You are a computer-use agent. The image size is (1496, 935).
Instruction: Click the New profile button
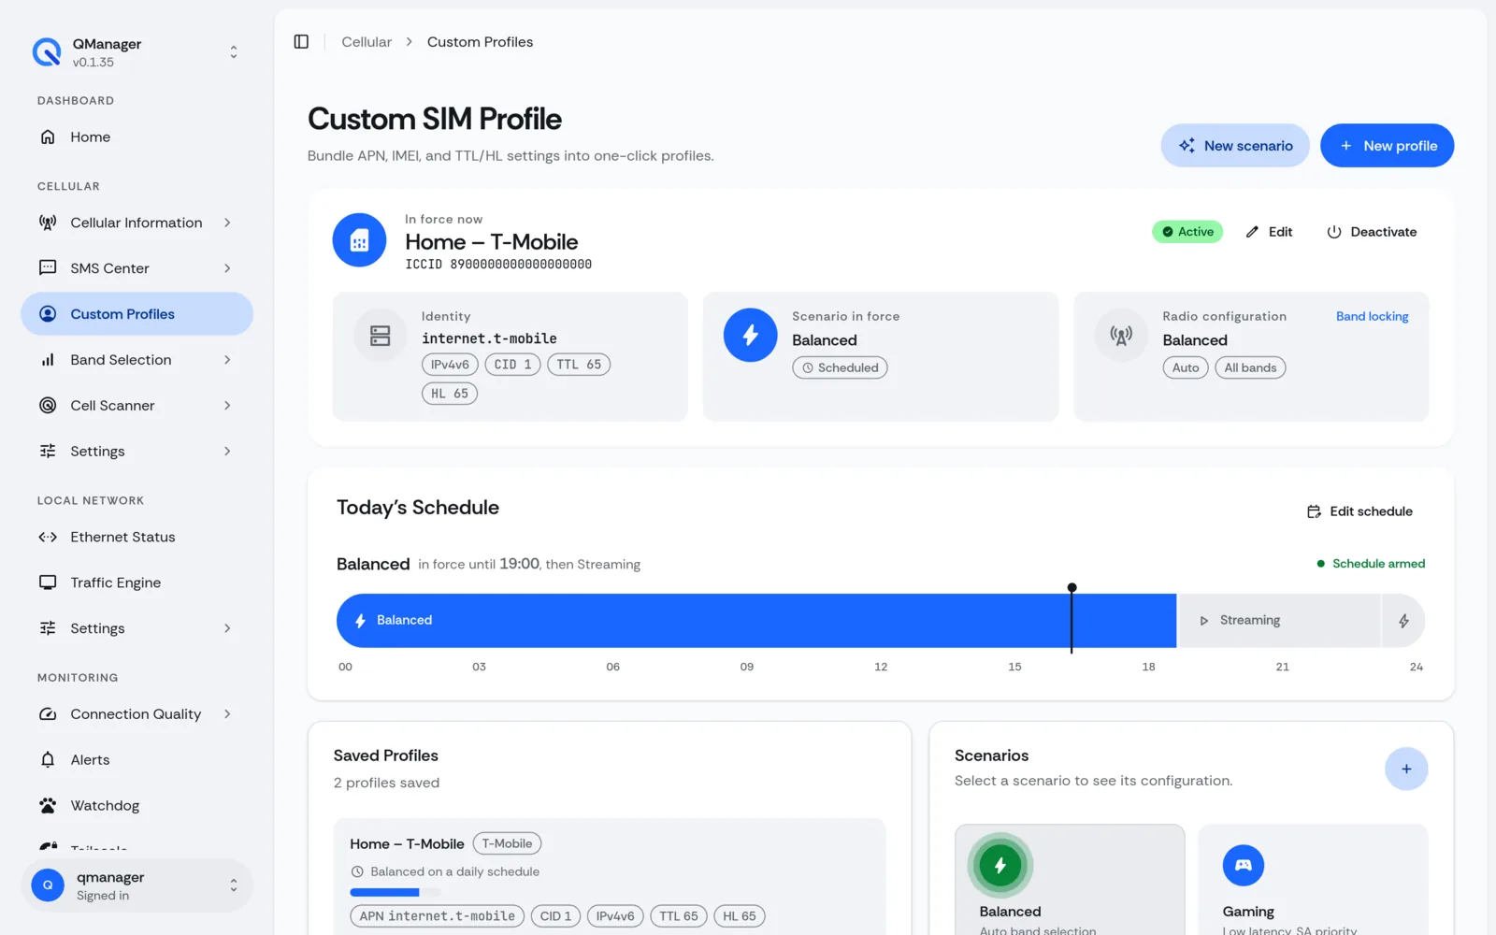click(x=1387, y=146)
